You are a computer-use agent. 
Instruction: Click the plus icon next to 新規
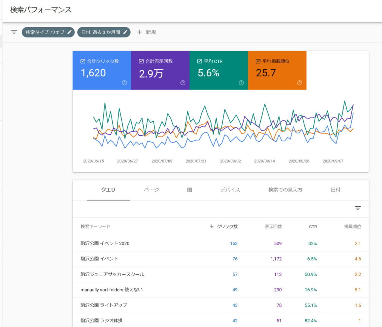(140, 32)
